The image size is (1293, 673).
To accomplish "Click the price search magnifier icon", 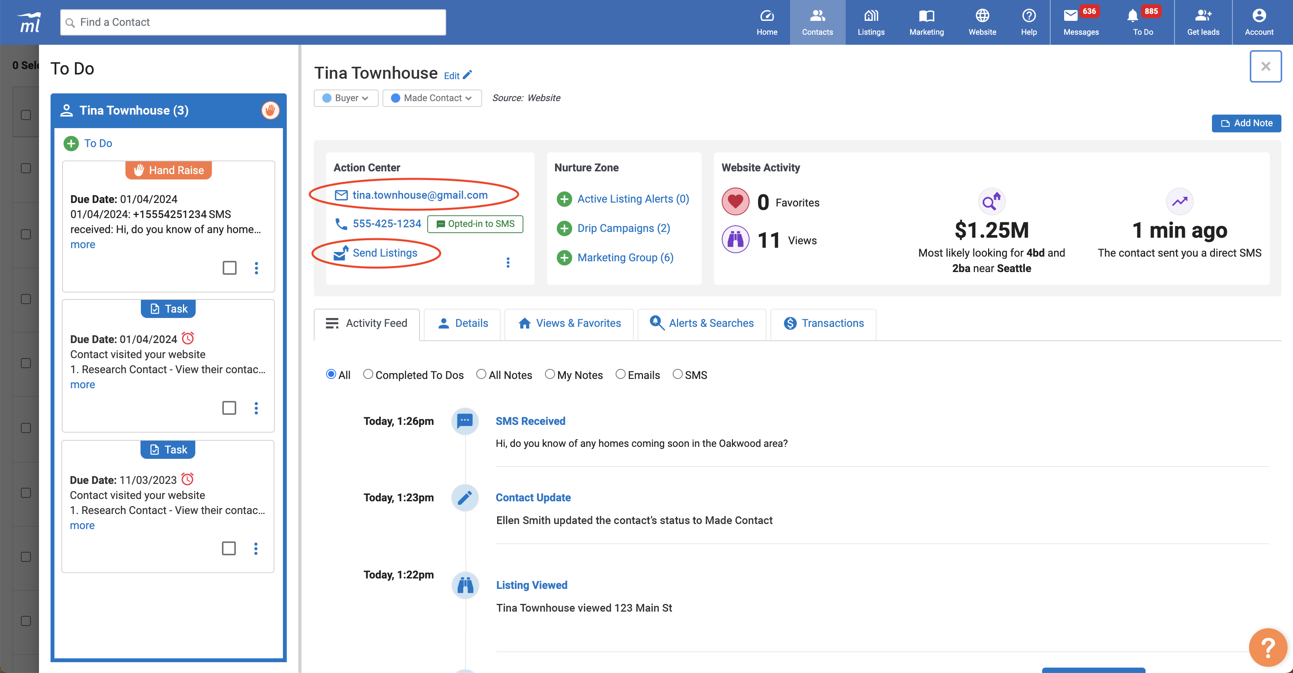I will [991, 201].
